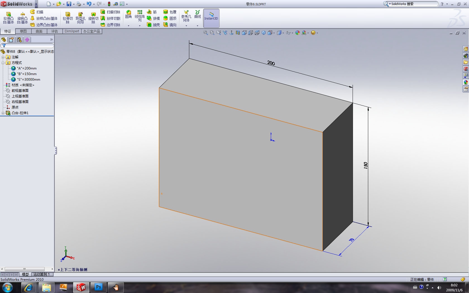Select the "A"=200mm equation entry

click(24, 68)
